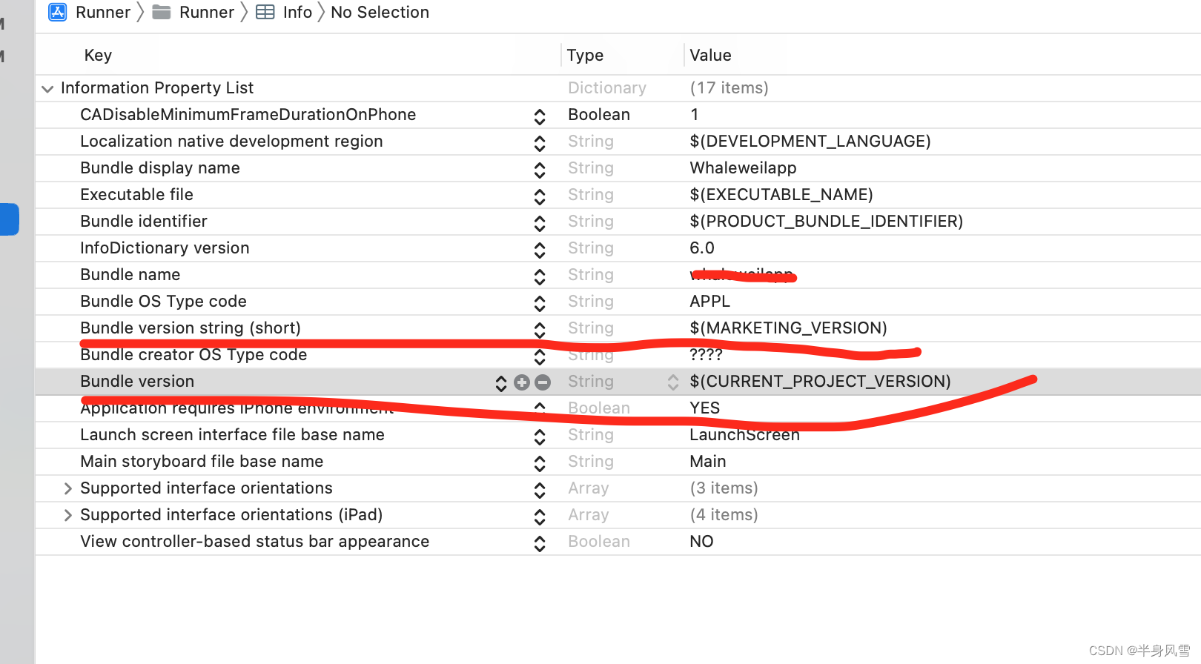Select the Whaleweilapp value cell
This screenshot has height=664, width=1201.
coord(743,168)
